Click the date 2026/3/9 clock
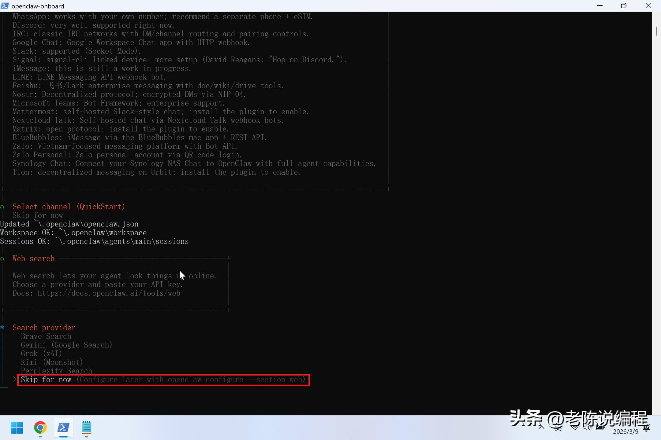Screen dimensions: 661x440 pos(626,431)
